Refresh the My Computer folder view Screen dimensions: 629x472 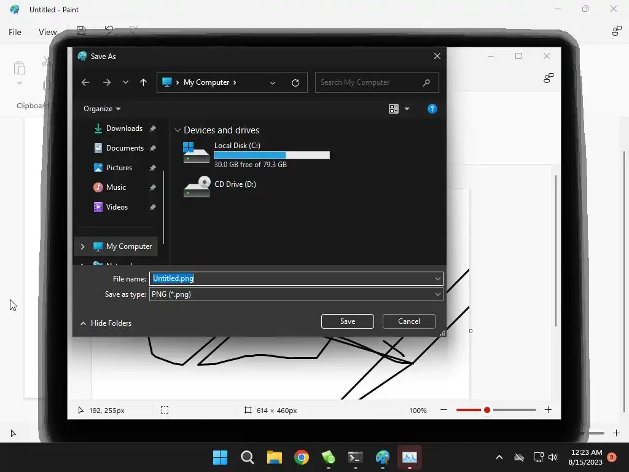point(295,83)
